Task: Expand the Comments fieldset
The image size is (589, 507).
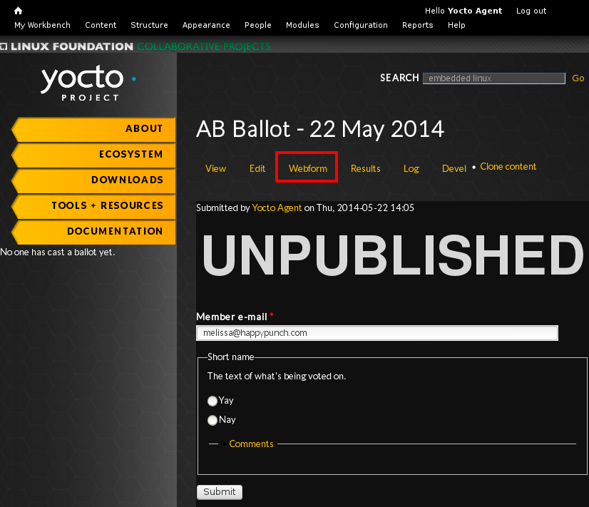Action: pyautogui.click(x=251, y=444)
